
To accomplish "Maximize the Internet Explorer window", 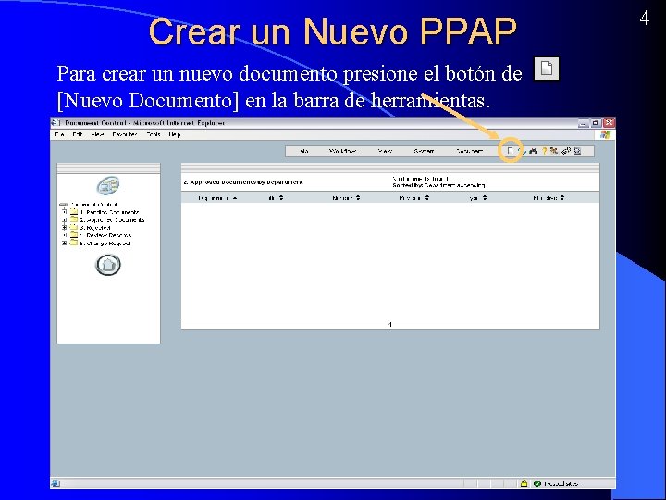I will (x=596, y=123).
